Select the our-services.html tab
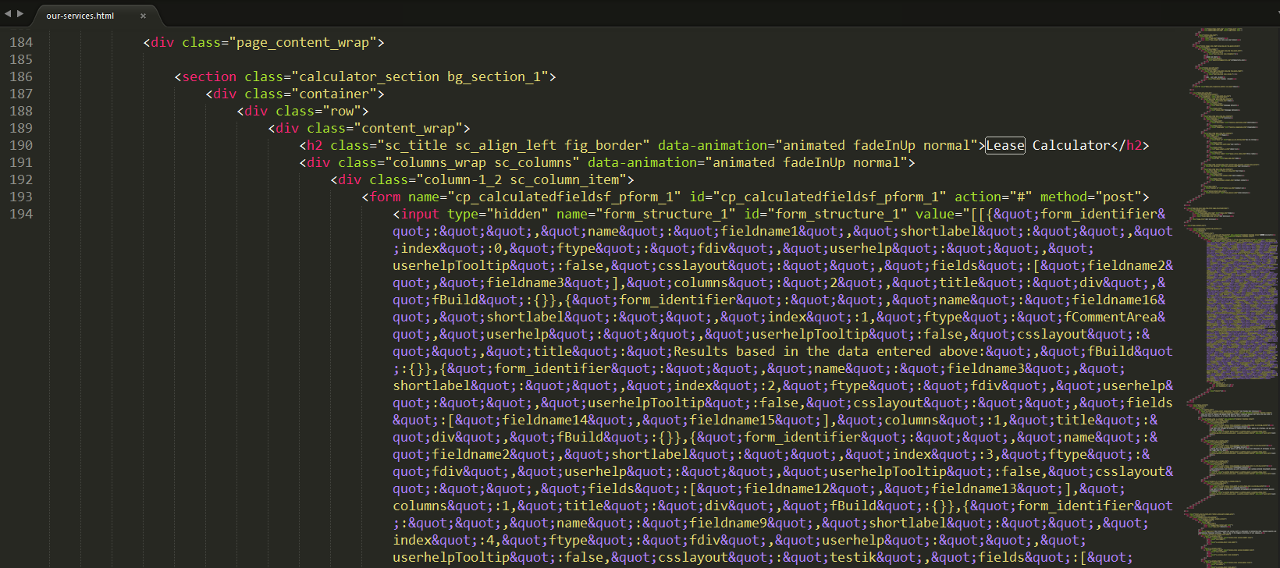 80,16
